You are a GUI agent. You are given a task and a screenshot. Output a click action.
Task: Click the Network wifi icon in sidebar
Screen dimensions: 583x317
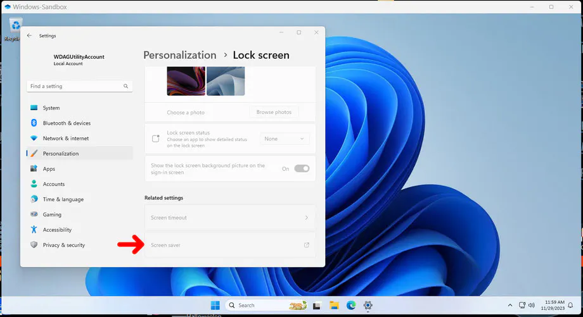34,138
